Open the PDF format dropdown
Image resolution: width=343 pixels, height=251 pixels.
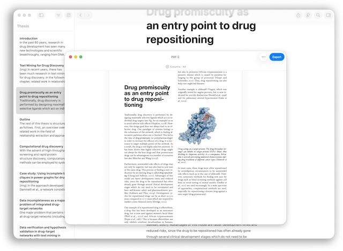click(175, 57)
